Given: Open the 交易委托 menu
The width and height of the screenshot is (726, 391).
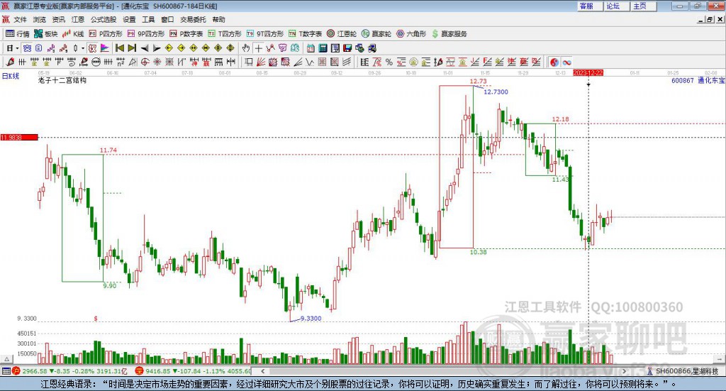Looking at the screenshot, I should tap(193, 19).
